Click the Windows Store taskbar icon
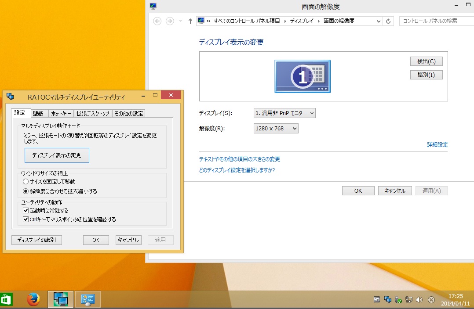474x309 pixels. [6, 300]
